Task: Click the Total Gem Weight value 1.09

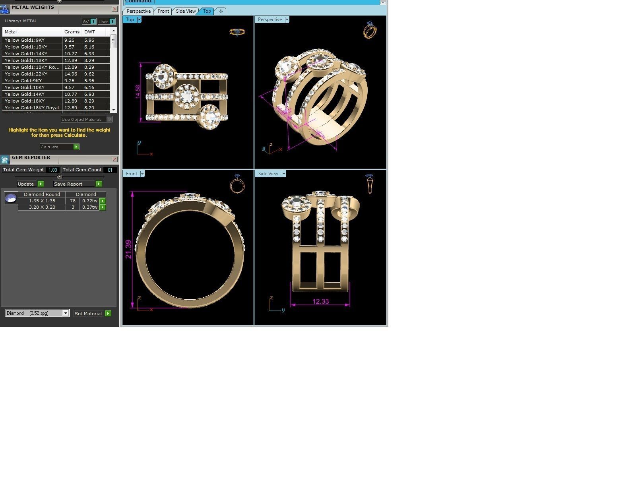Action: 52,170
